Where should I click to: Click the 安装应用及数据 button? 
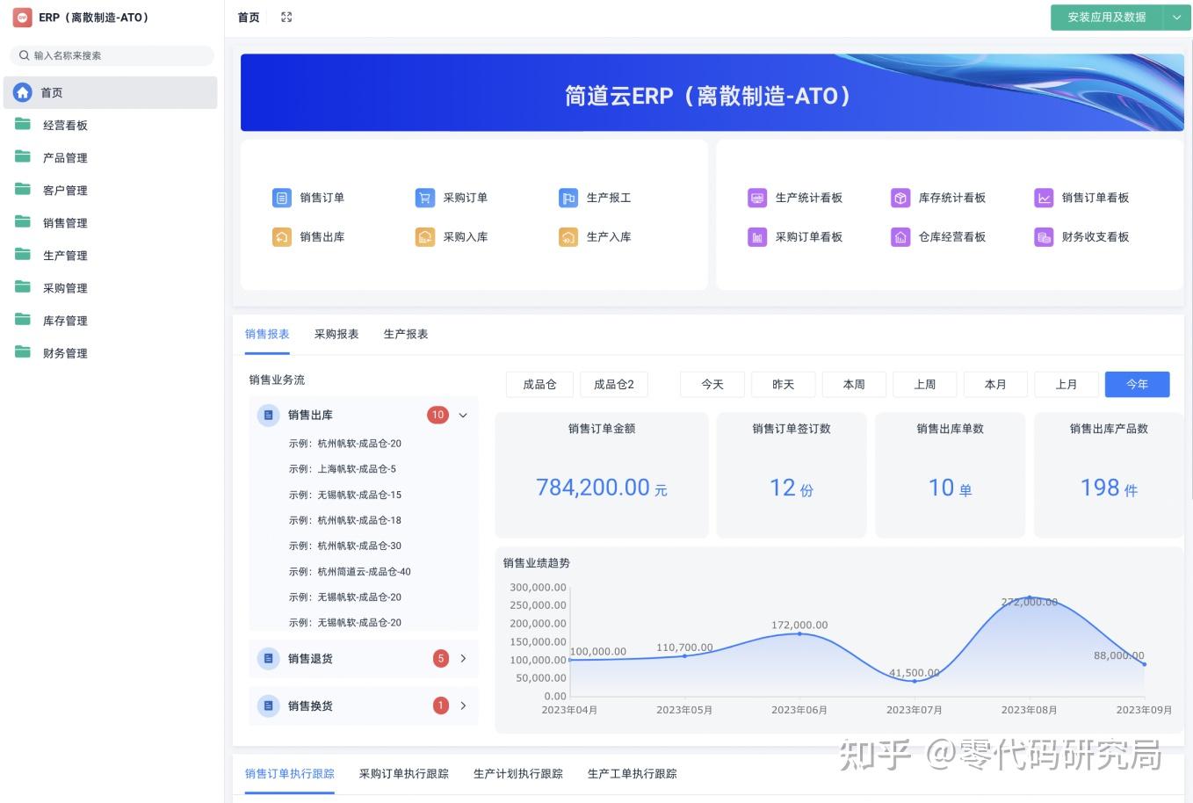(x=1105, y=17)
